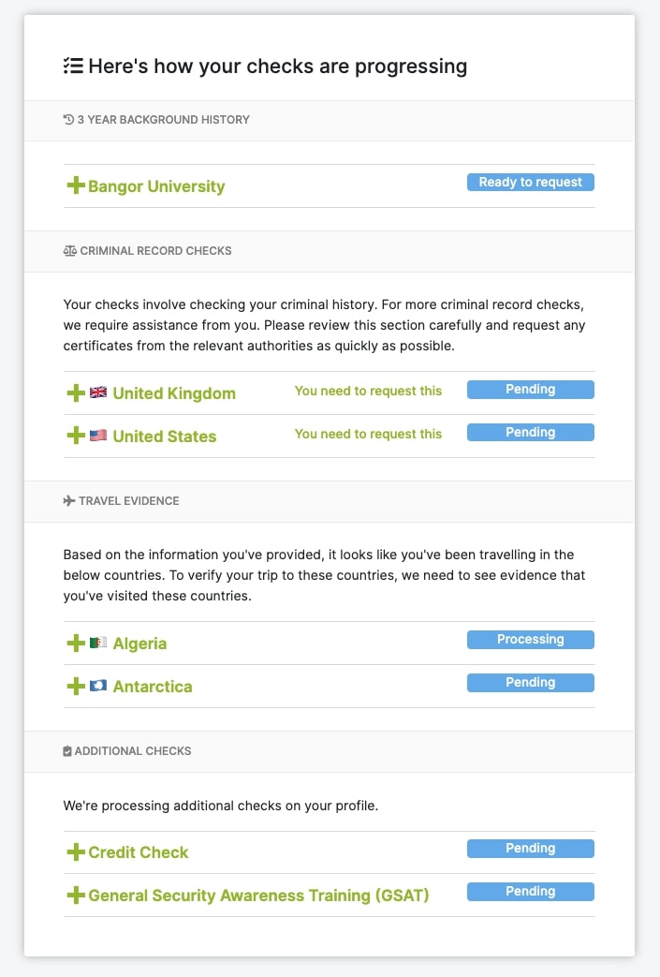Click the airplane icon for Travel Evidence

tap(69, 500)
